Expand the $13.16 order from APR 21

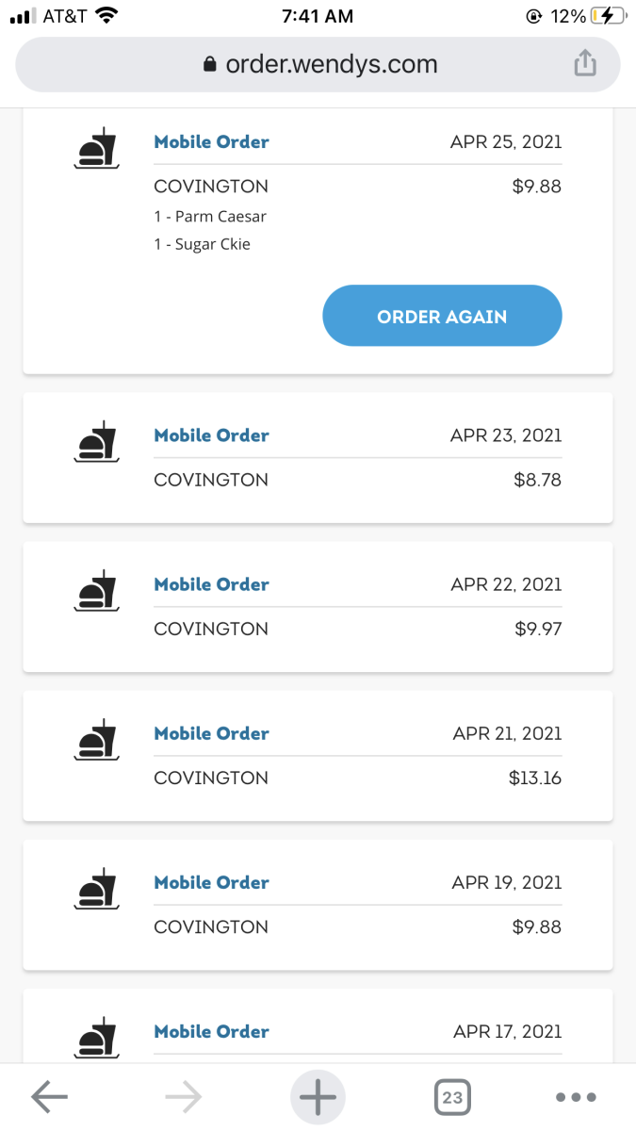[358, 756]
